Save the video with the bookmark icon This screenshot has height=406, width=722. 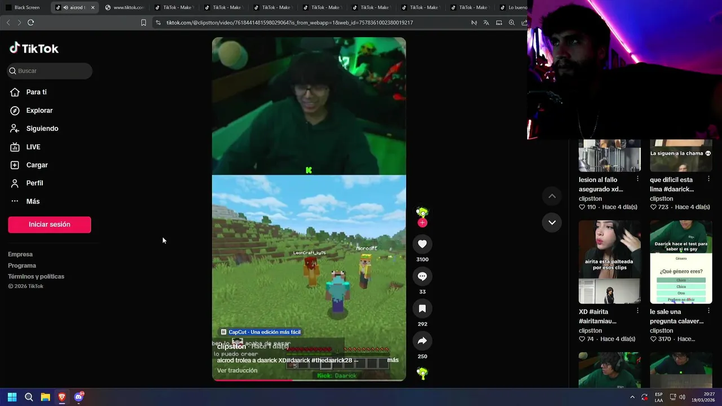(422, 308)
